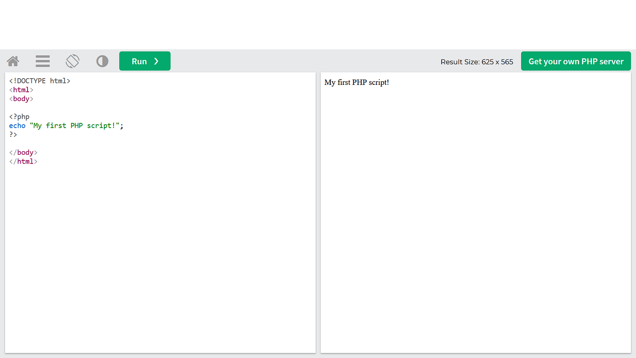Click the closing </body> tag line

24,153
